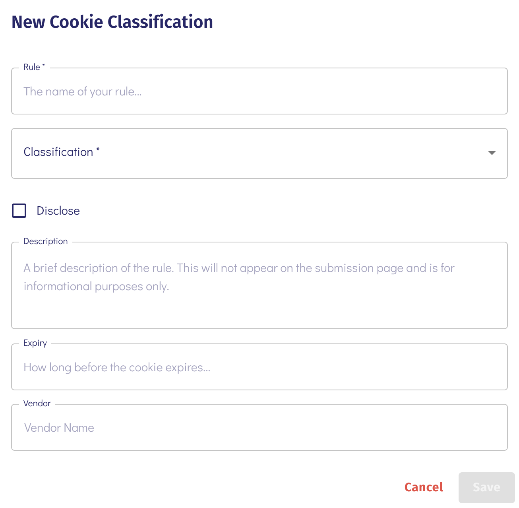Select the Description label

45,241
